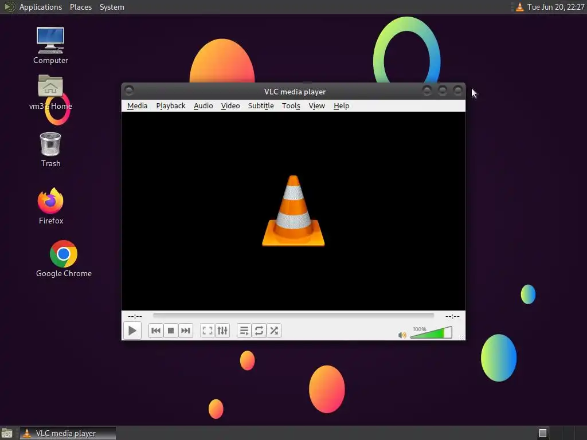Image resolution: width=587 pixels, height=440 pixels.
Task: Open the Subtitle menu
Action: [x=261, y=106]
